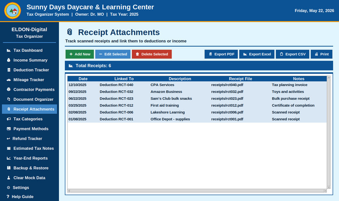Click the Settings gear icon
Image resolution: width=339 pixels, height=201 pixels.
[8, 187]
